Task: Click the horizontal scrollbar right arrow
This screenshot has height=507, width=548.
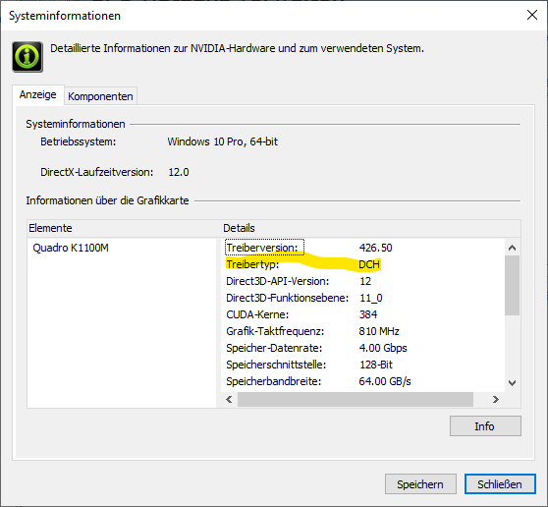Action: point(496,399)
